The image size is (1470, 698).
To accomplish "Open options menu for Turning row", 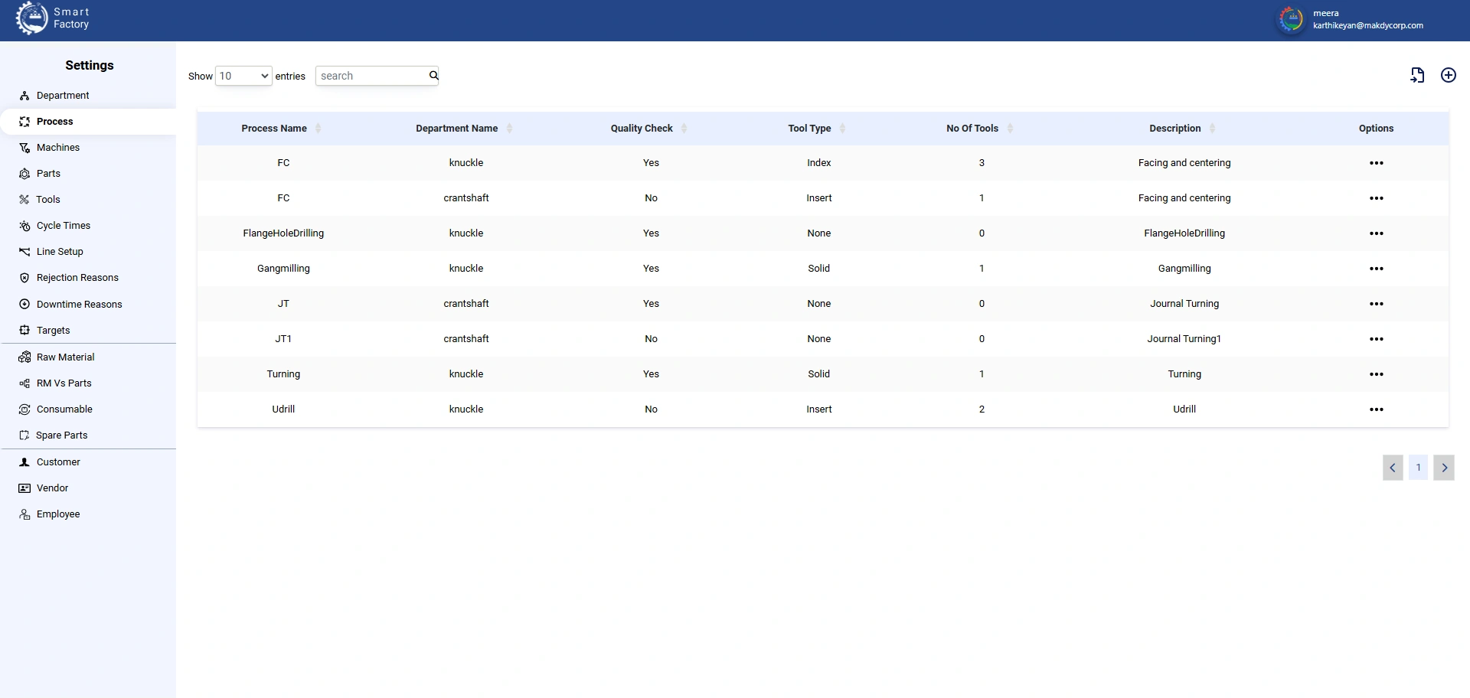I will [1376, 374].
